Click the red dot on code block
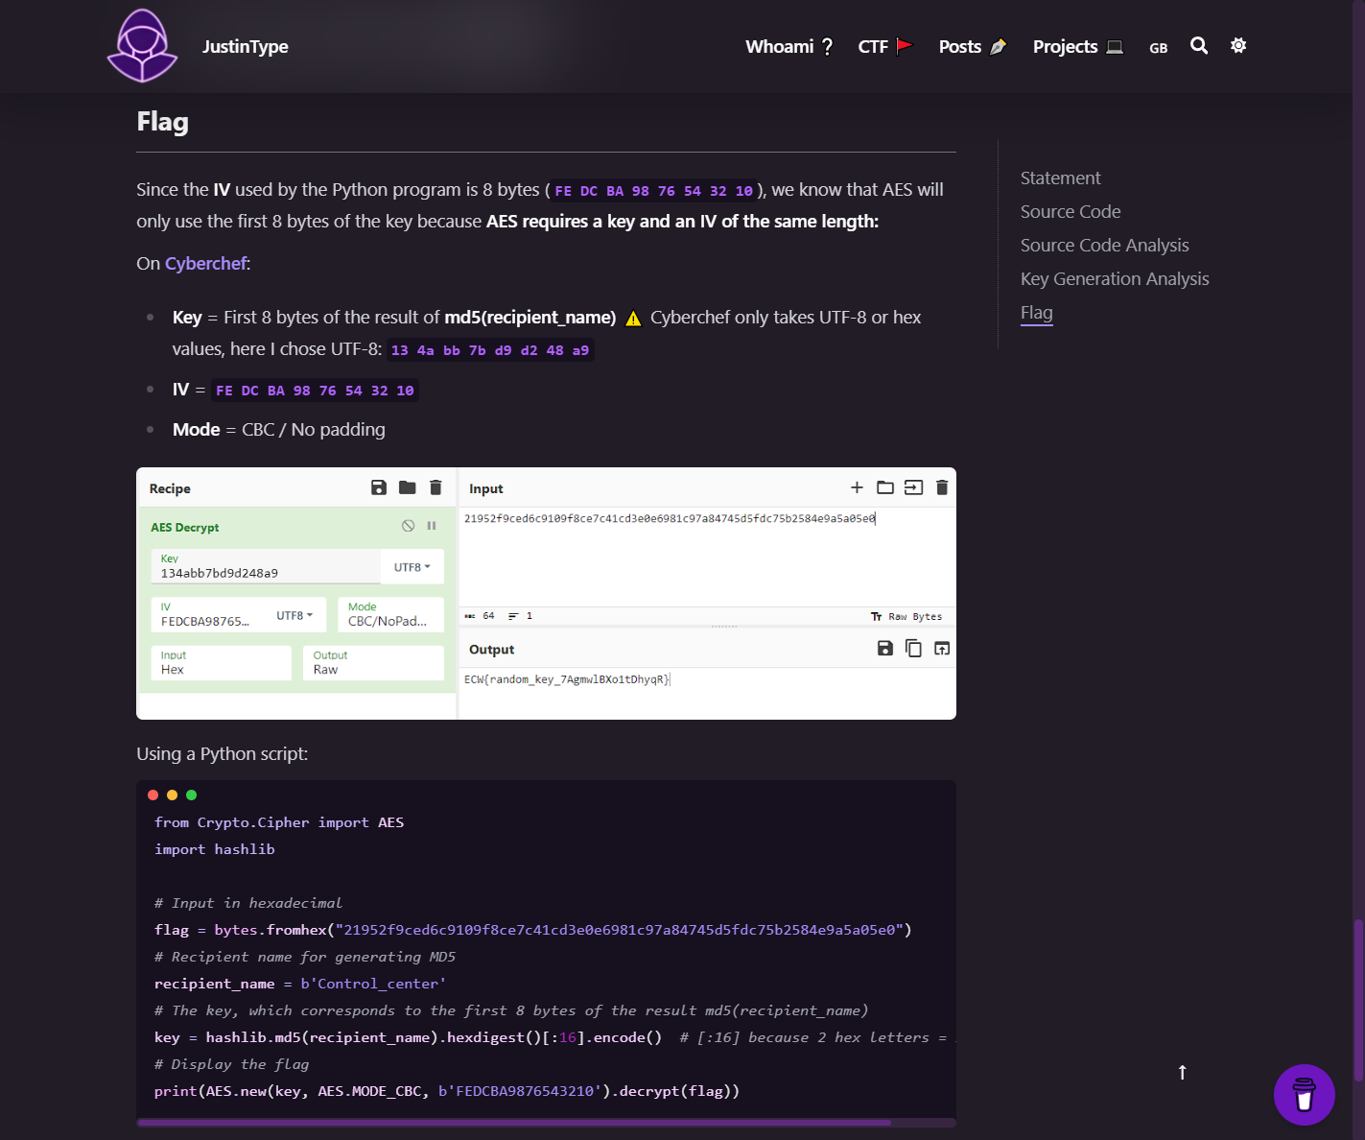The height and width of the screenshot is (1140, 1365). tap(153, 795)
